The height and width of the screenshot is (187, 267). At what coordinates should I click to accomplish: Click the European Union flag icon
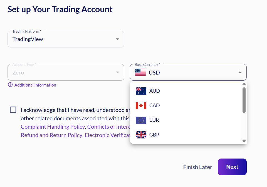141,120
